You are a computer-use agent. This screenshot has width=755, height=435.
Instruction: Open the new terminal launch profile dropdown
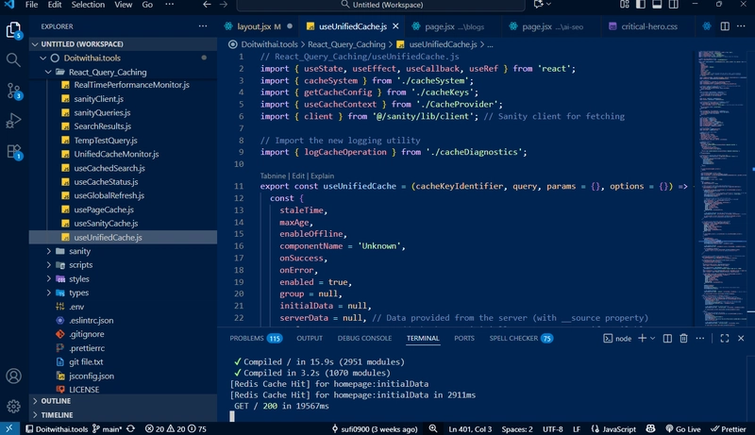click(651, 338)
